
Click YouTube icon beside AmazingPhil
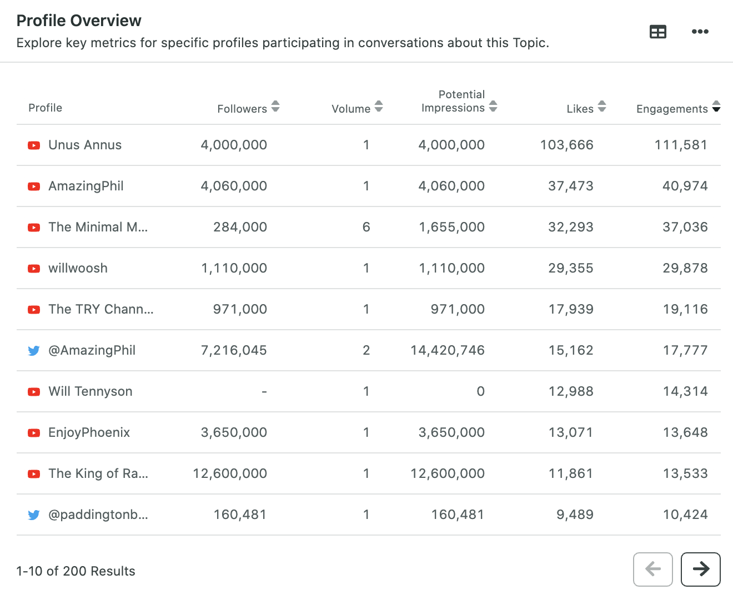[34, 186]
